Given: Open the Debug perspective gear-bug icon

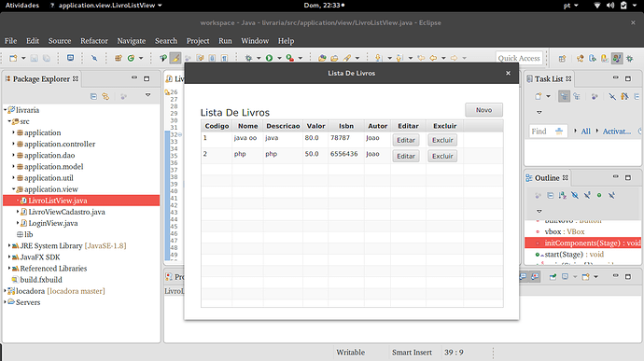Looking at the screenshot, I should pos(630,59).
